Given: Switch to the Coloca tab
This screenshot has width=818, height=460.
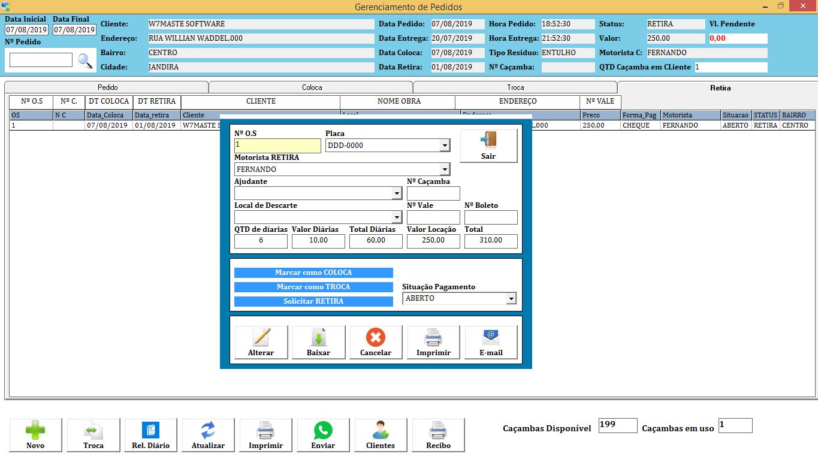Looking at the screenshot, I should point(312,87).
